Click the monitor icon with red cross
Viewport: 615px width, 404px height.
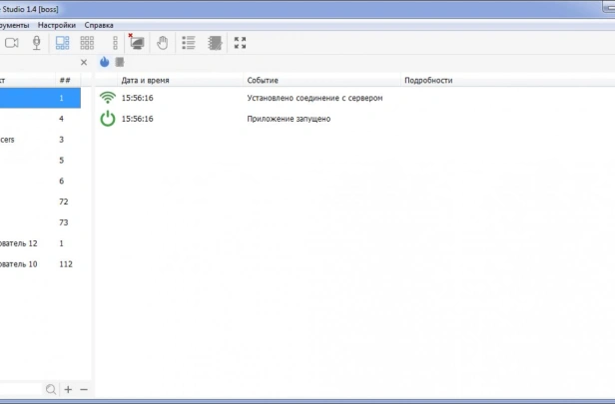pos(136,42)
